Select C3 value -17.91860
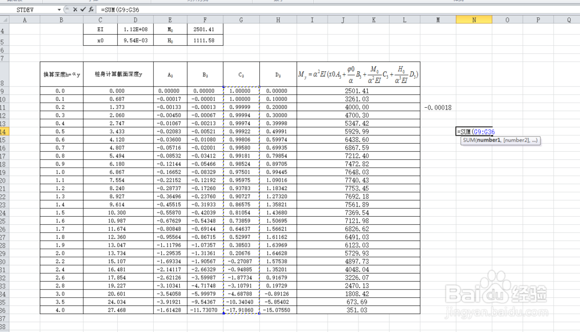The width and height of the screenshot is (580, 332). (x=241, y=310)
